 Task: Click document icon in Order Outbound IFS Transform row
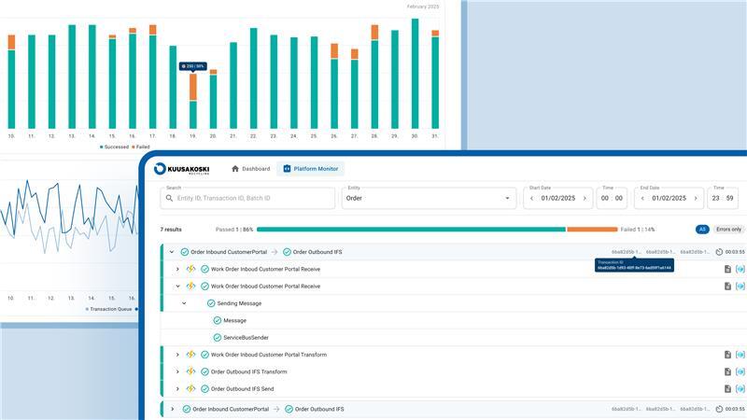[x=726, y=371]
